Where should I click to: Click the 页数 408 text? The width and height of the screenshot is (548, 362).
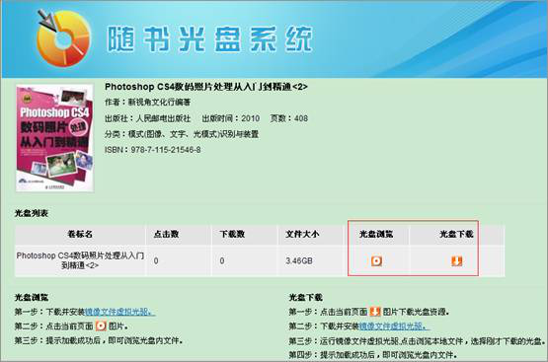(x=288, y=118)
